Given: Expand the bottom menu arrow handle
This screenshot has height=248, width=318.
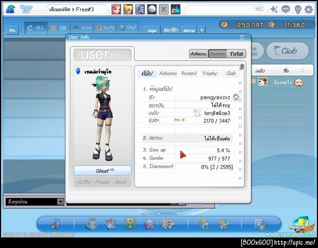Looking at the screenshot, I should [x=159, y=214].
